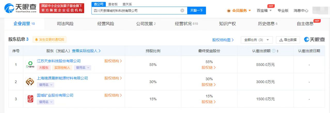The width and height of the screenshot is (330, 113).
Task: Click the 导出数据 download button
Action: coord(288,40)
